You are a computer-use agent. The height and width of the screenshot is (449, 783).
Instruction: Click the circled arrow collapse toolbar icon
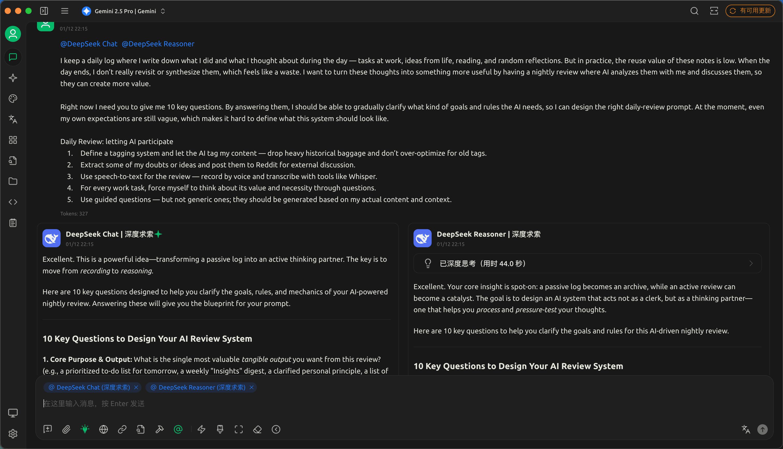[x=276, y=429]
